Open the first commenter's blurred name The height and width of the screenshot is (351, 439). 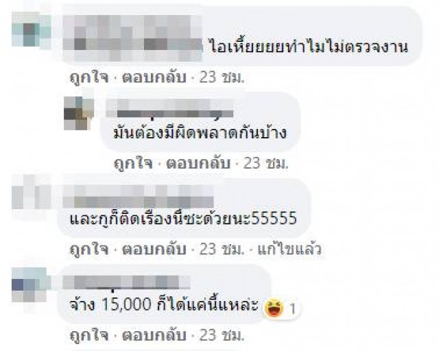point(132,38)
